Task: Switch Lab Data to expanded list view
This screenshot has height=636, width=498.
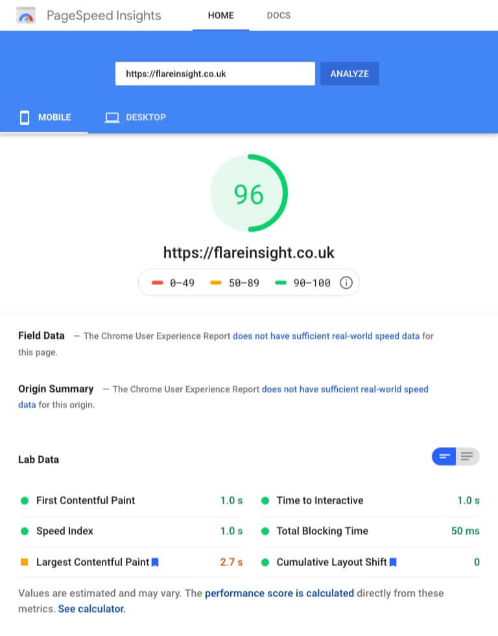Action: tap(468, 457)
